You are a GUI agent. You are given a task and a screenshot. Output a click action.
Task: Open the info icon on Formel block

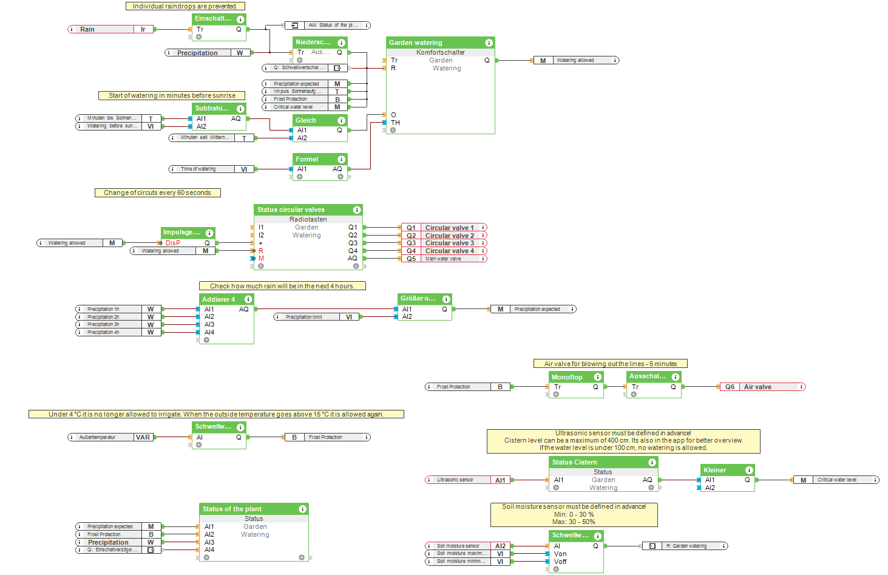[341, 159]
